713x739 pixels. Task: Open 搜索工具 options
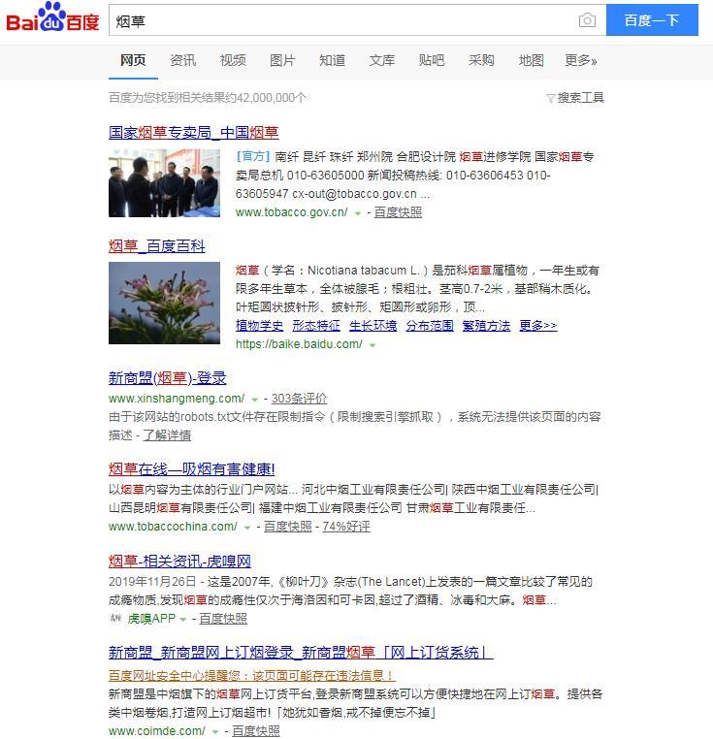pos(580,98)
